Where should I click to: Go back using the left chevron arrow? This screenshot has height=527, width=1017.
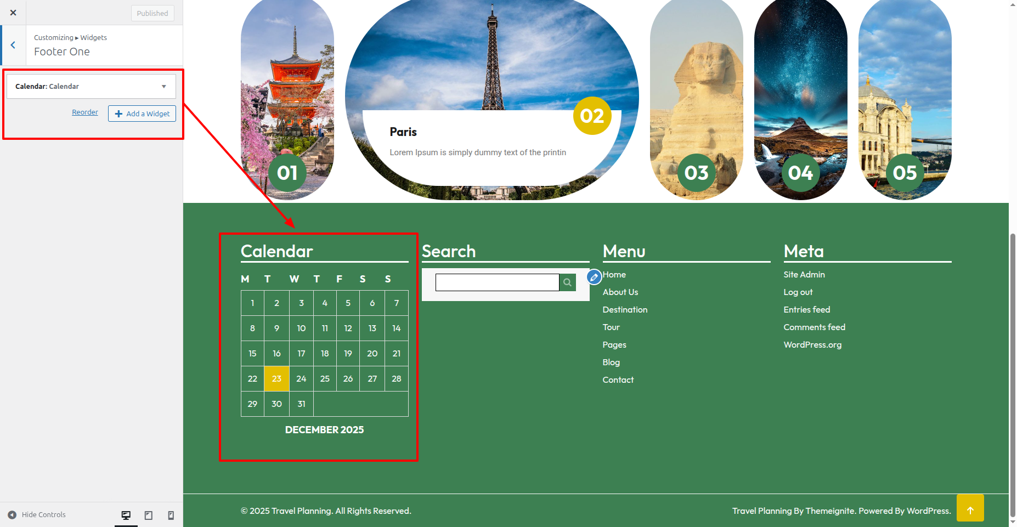click(x=13, y=46)
